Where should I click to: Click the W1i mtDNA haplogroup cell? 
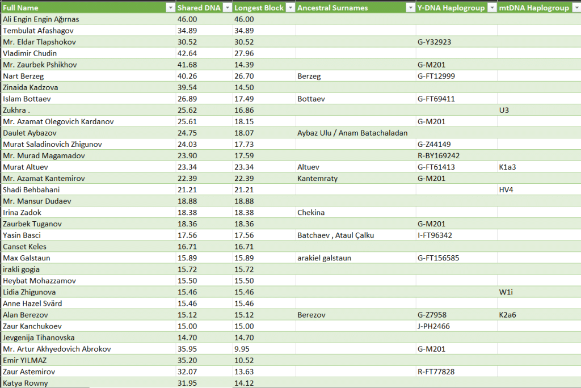click(506, 292)
